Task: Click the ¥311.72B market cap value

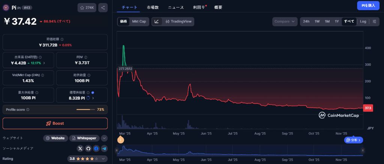Action: pyautogui.click(x=48, y=45)
